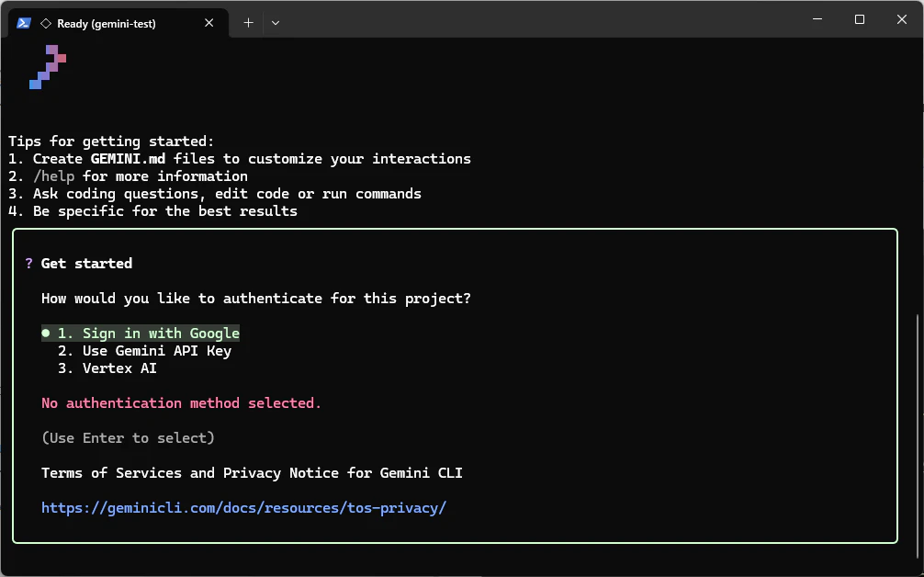
Task: Minimize the terminal window
Action: point(817,19)
